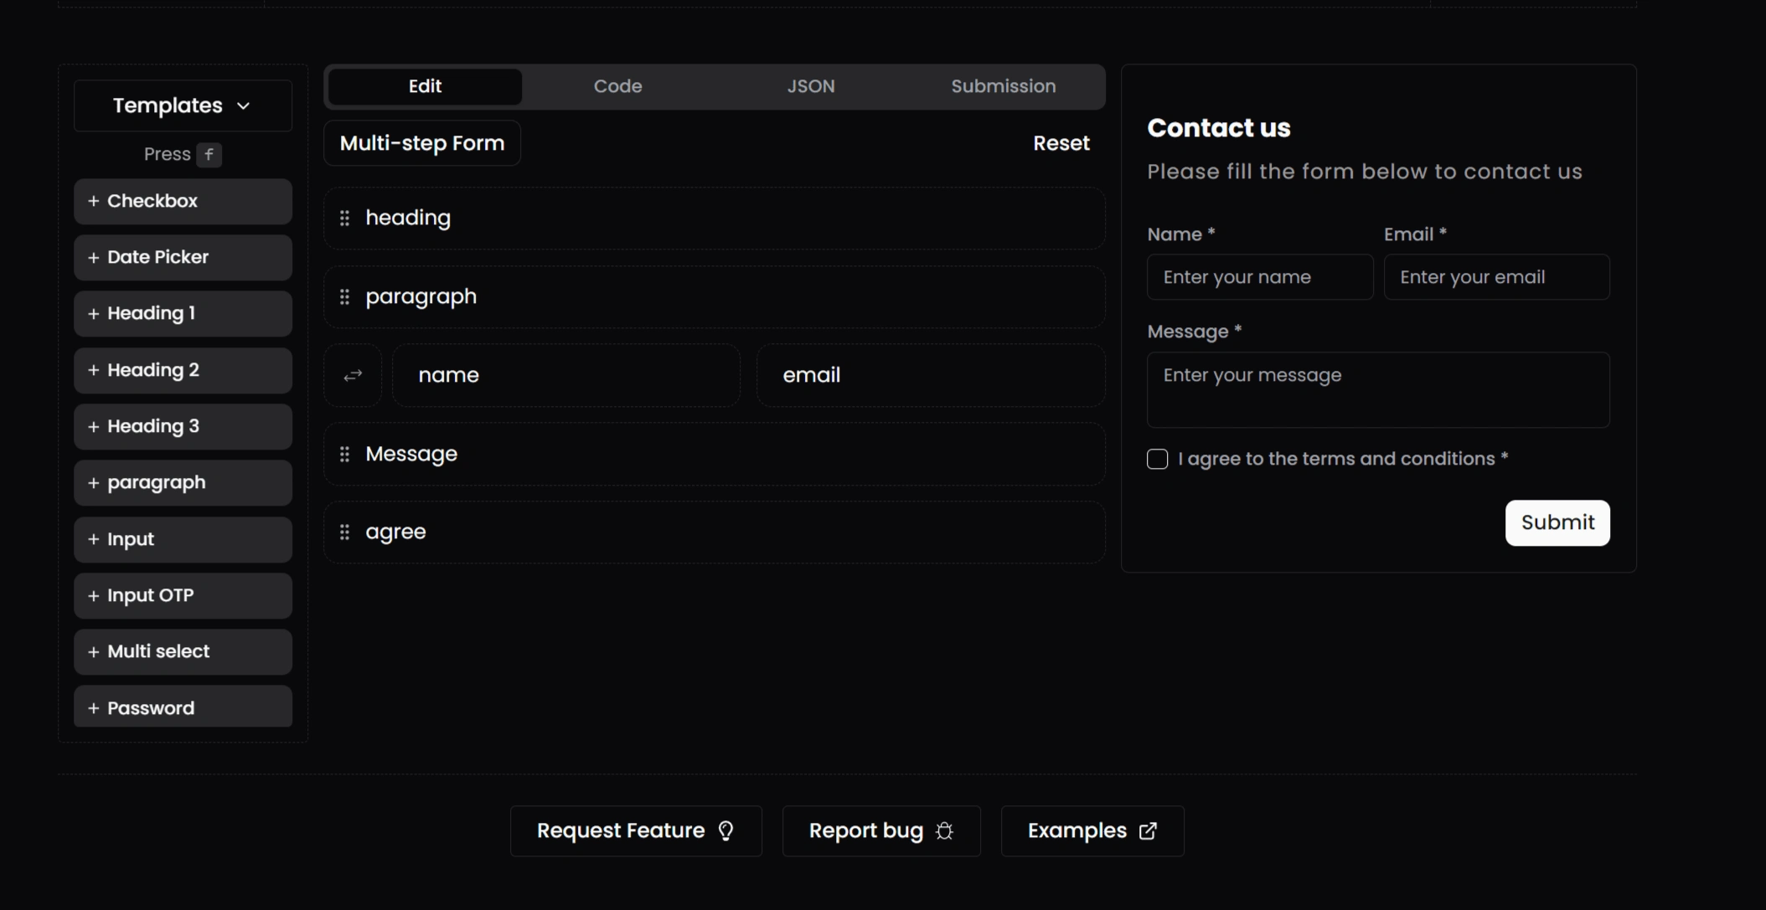Click drag handle icon beside Message row
The height and width of the screenshot is (910, 1766).
tap(344, 455)
